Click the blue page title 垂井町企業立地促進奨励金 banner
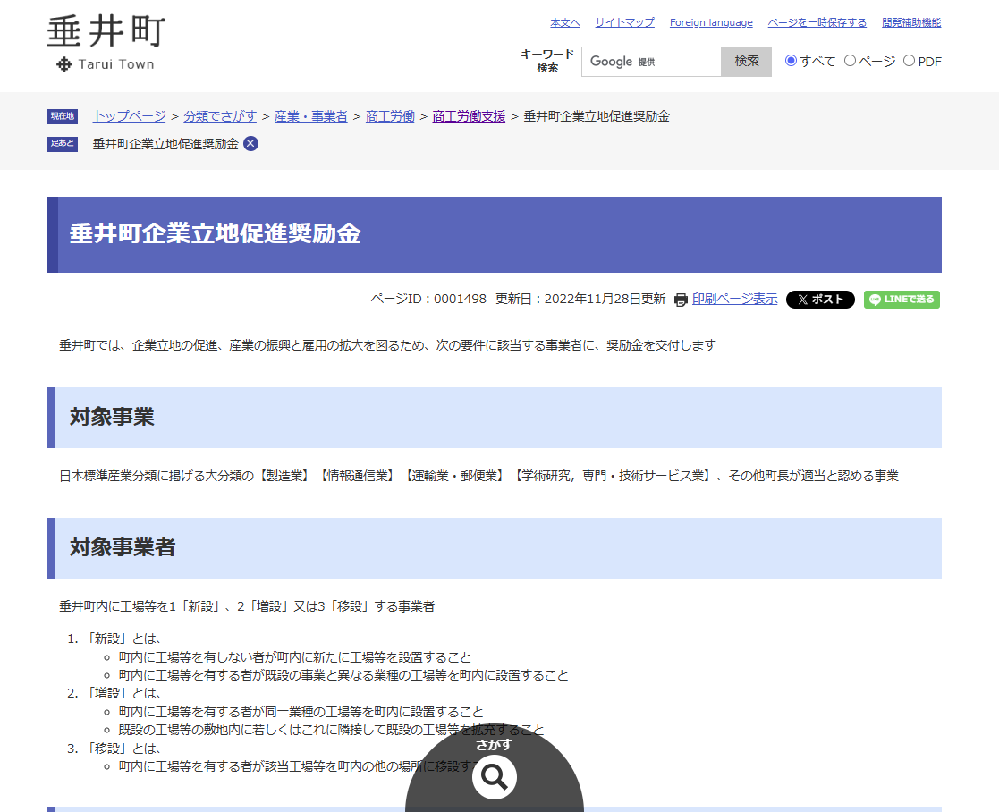 [495, 235]
